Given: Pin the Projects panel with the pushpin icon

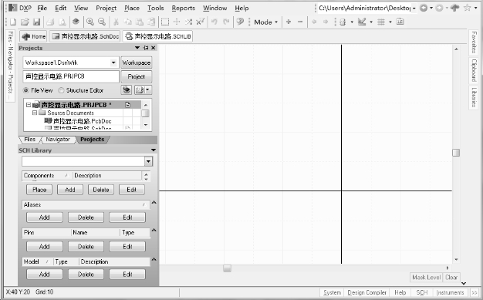Looking at the screenshot, I should click(146, 48).
